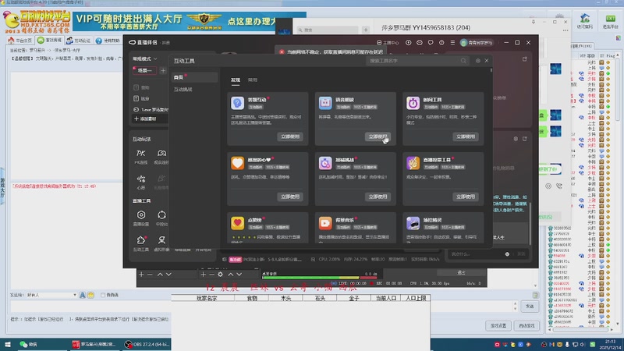The image size is (624, 351).
Task: Click the font style A icon in chat toolbar
Action: point(83,296)
